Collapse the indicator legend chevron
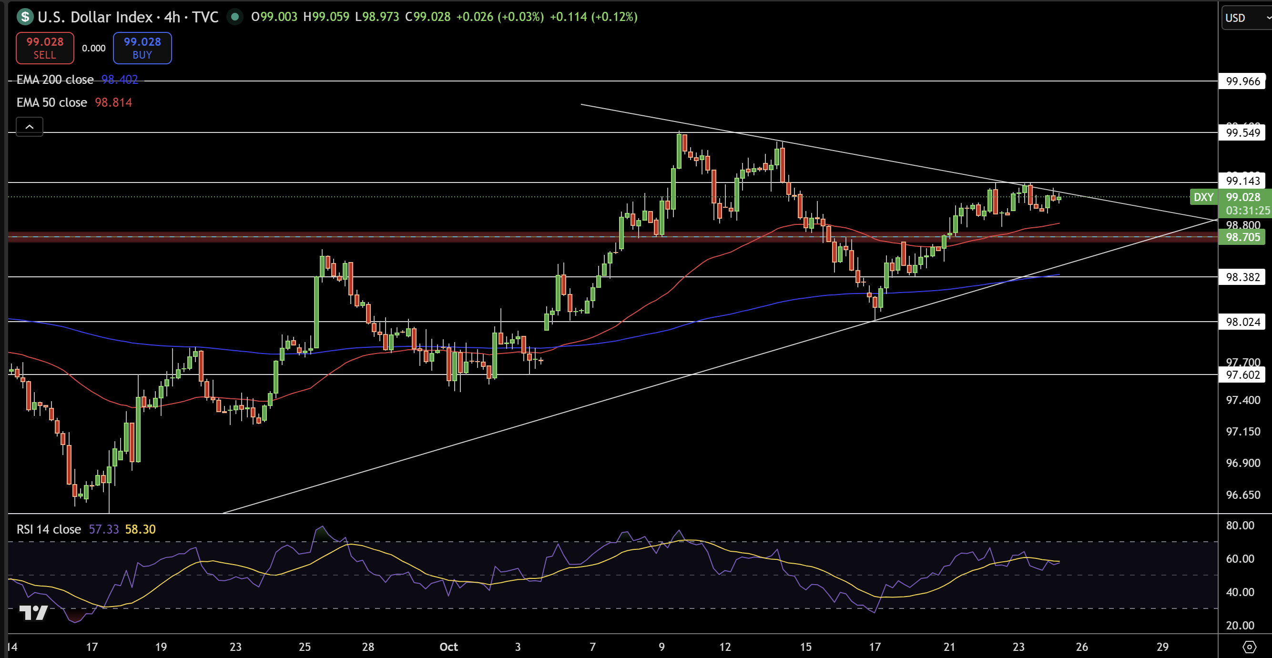Screen dimensions: 1272x658 [30, 127]
